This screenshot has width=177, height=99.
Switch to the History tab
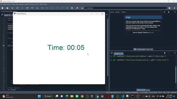tap(148, 90)
